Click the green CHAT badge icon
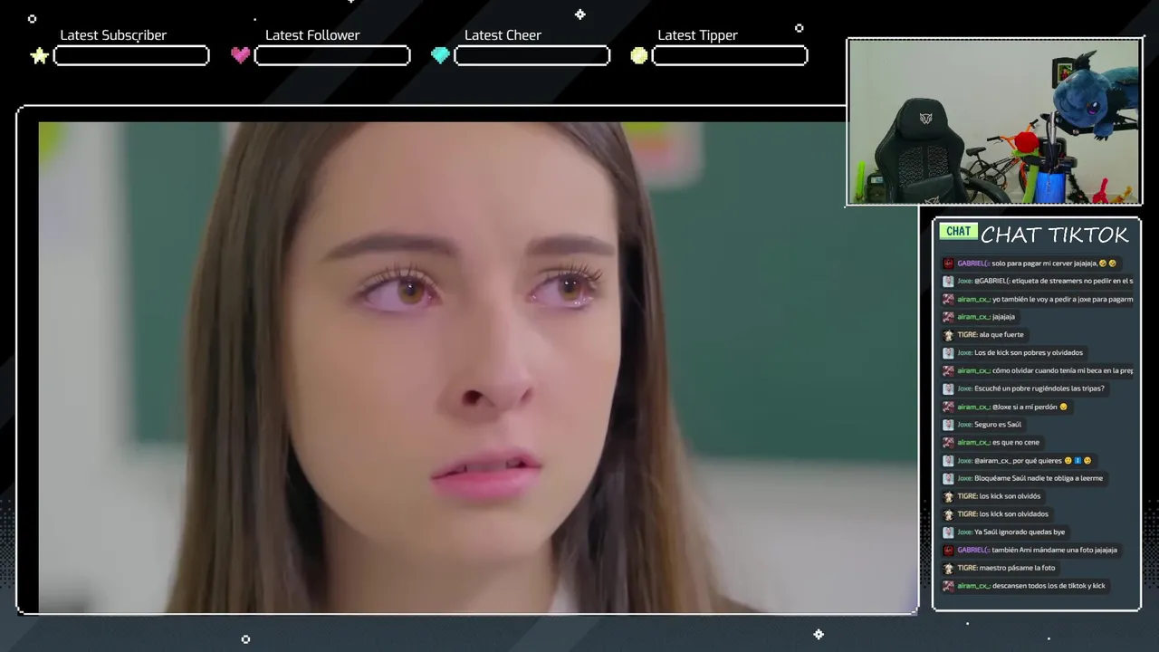Screen dimensions: 1159x652 [x=958, y=231]
